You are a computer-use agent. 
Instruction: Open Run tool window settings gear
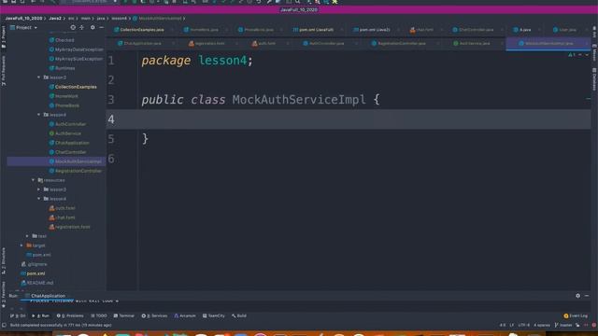577,296
